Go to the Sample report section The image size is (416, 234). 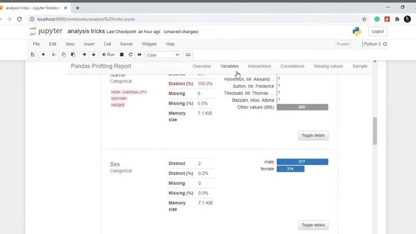click(x=359, y=66)
